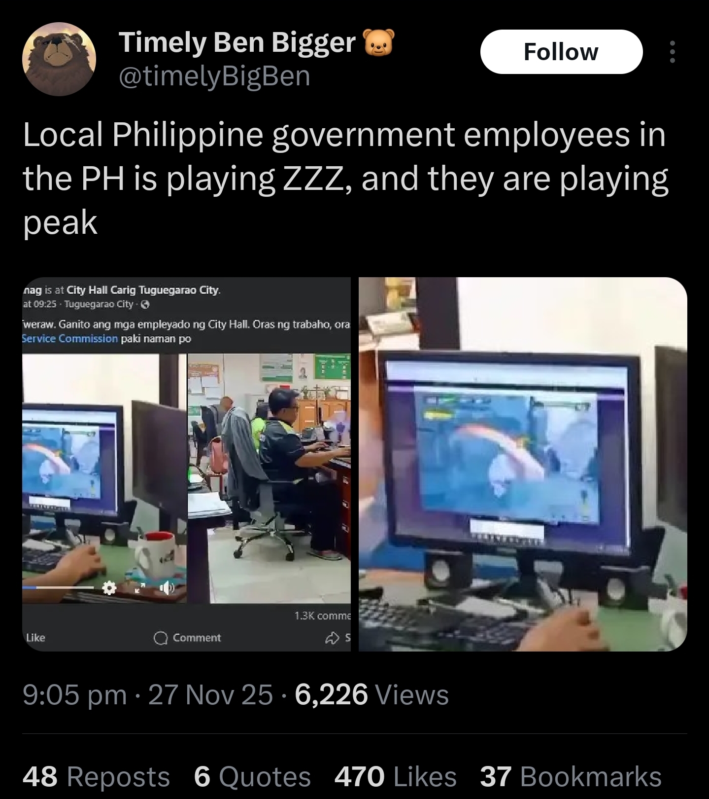Click the video settings gear icon
This screenshot has height=799, width=709.
click(109, 587)
